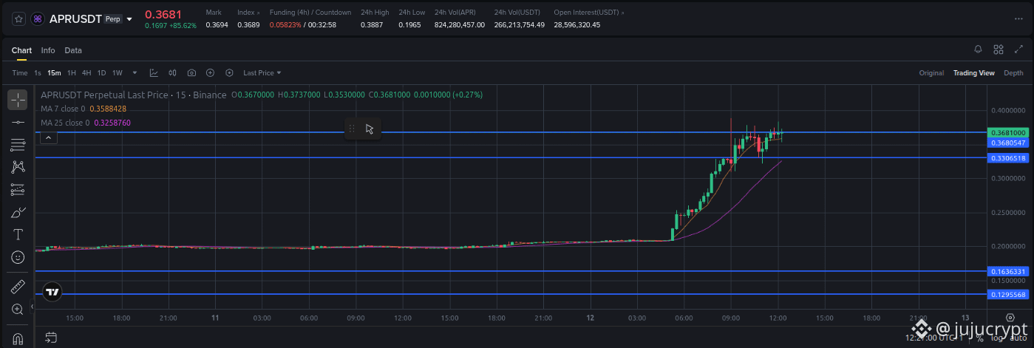
Task: Open the APRUSDT pair selector dropdown arrow
Action: point(130,19)
